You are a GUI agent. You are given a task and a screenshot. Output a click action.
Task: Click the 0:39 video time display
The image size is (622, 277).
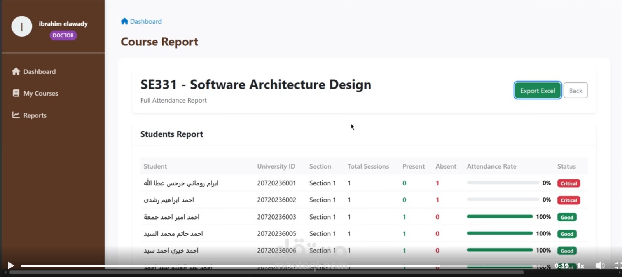tap(561, 266)
